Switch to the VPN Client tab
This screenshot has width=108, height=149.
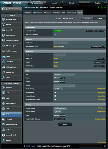coord(57,13)
